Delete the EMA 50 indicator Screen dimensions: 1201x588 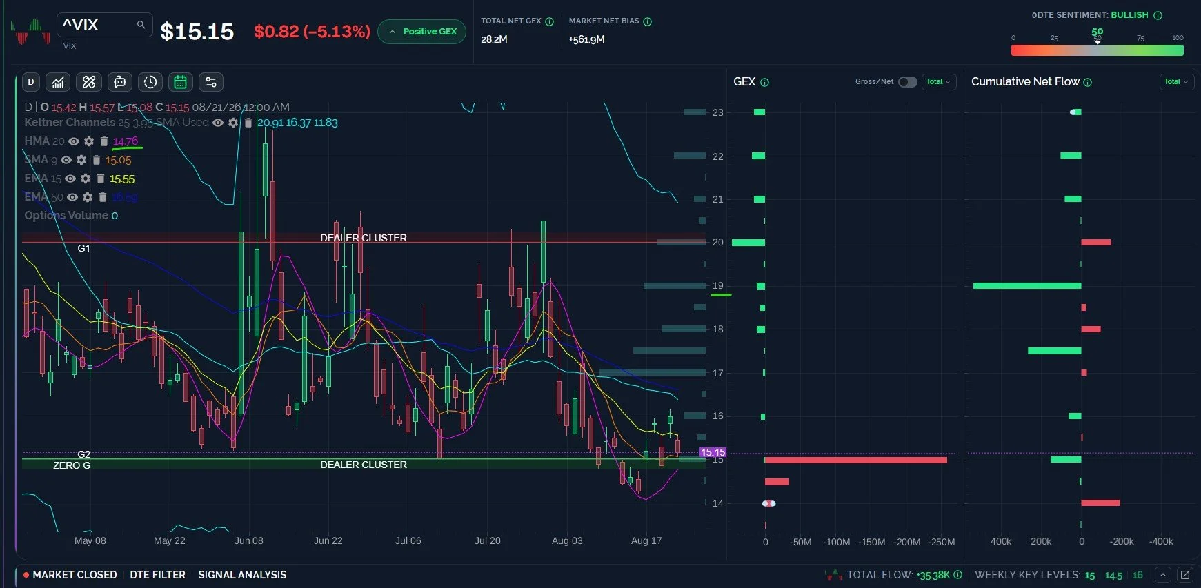pyautogui.click(x=103, y=197)
